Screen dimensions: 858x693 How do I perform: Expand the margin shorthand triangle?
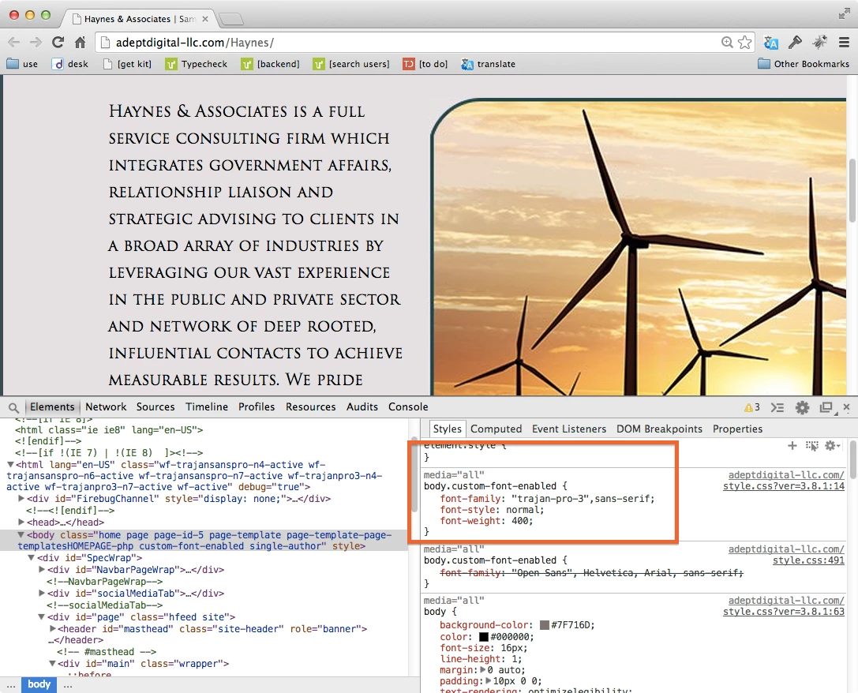[483, 669]
